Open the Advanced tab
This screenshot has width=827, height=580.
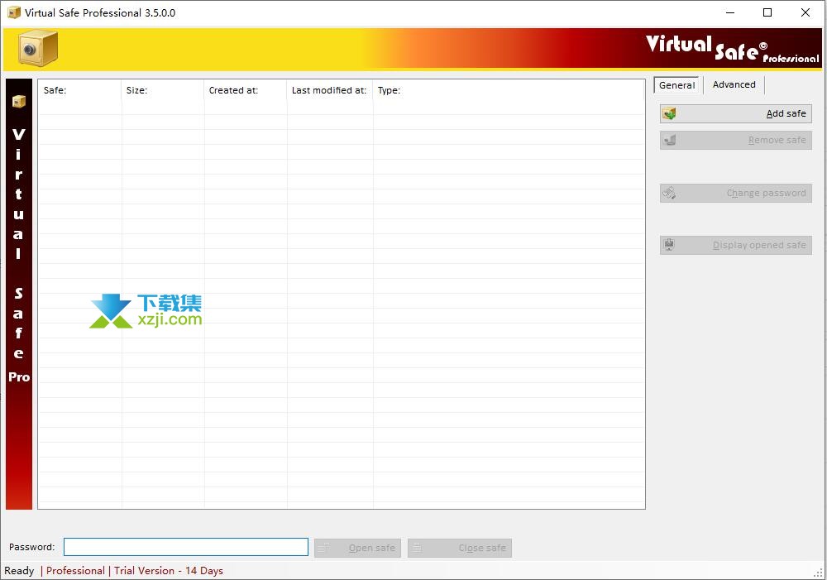click(734, 84)
